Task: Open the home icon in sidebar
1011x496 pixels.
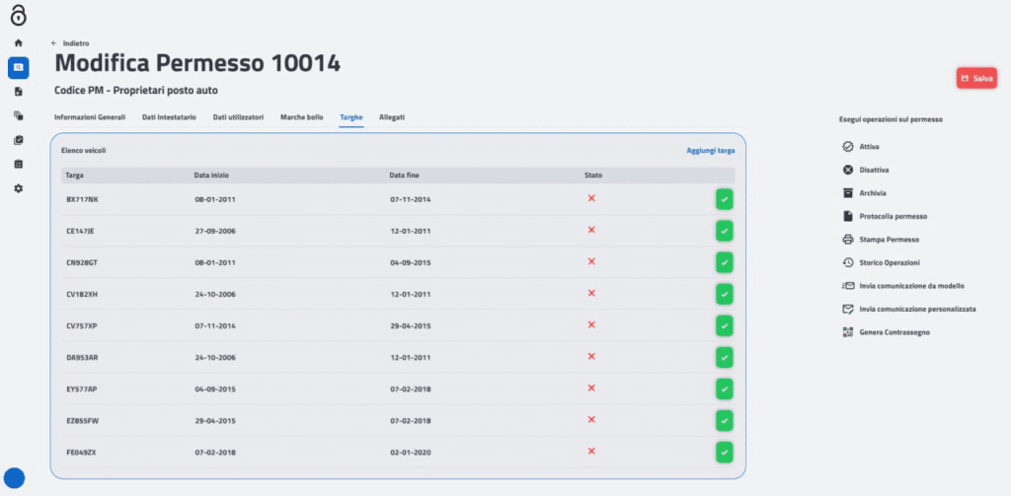Action: tap(18, 43)
